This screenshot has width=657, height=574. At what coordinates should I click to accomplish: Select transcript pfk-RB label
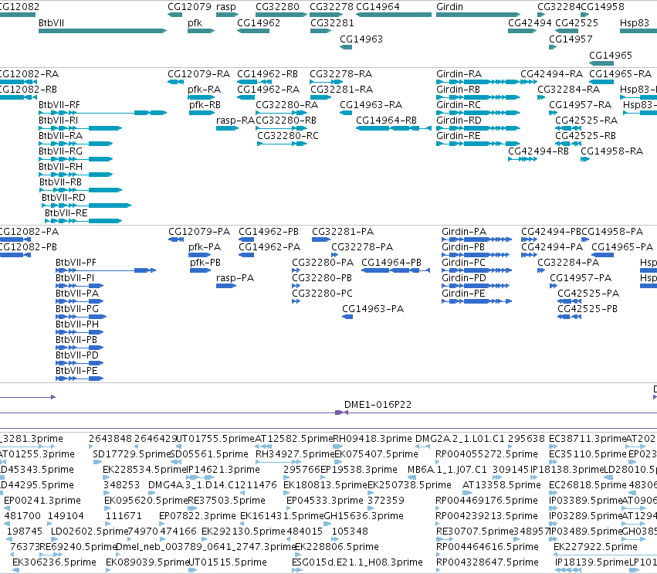205,105
